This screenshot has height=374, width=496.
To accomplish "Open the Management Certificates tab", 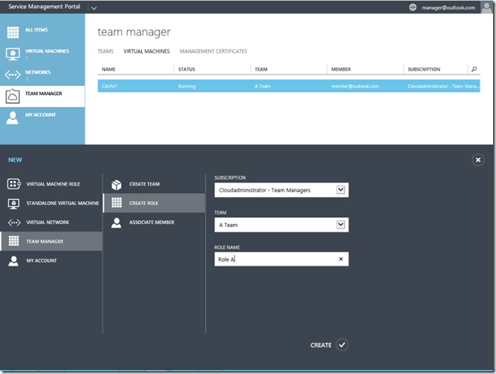I will [x=213, y=51].
